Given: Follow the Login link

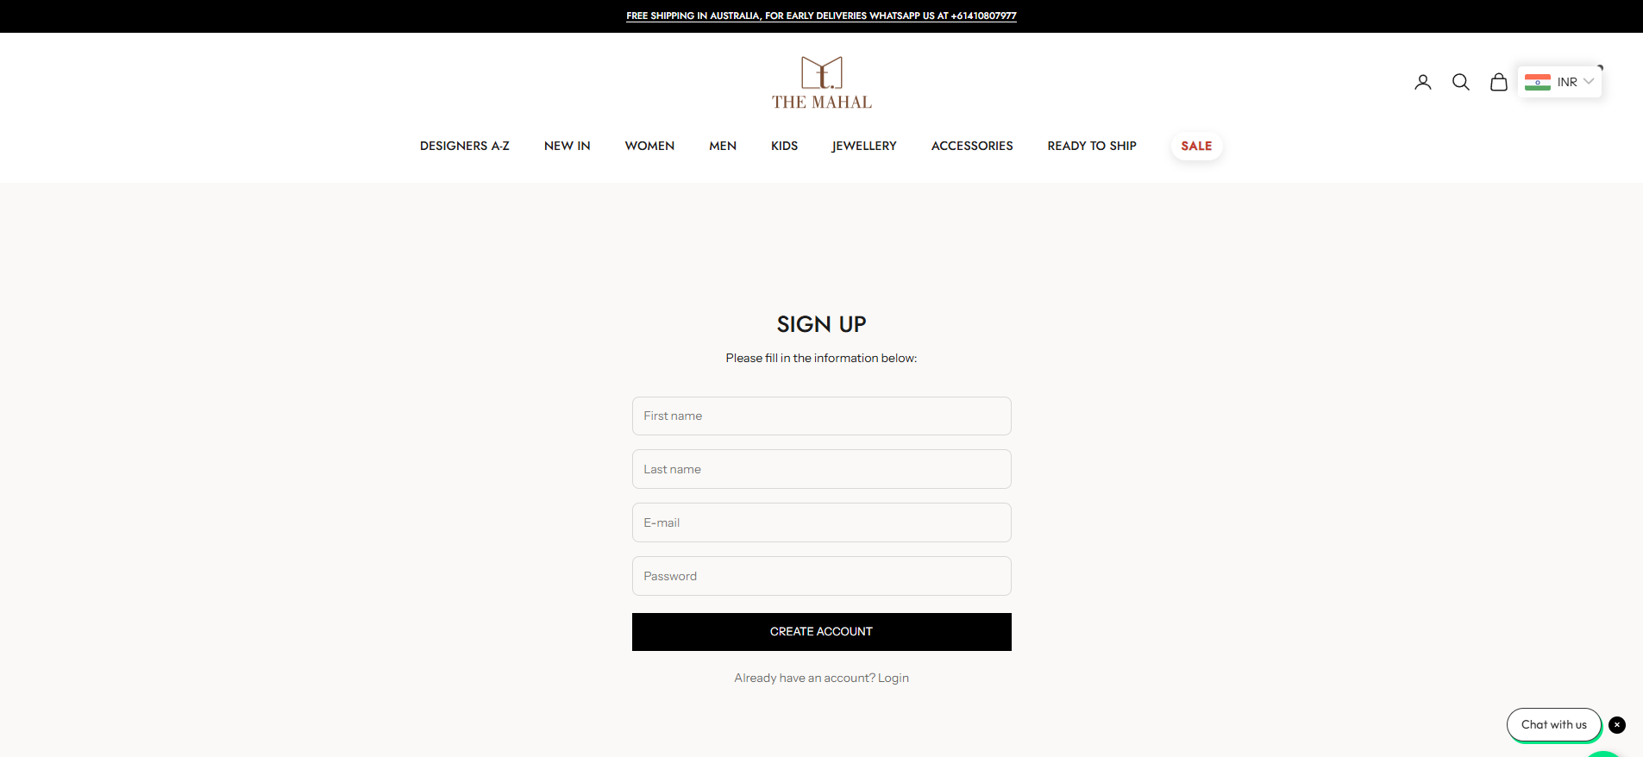Looking at the screenshot, I should coord(894,678).
